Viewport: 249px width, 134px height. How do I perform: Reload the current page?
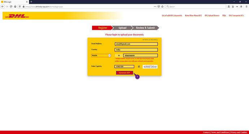coord(11,6)
